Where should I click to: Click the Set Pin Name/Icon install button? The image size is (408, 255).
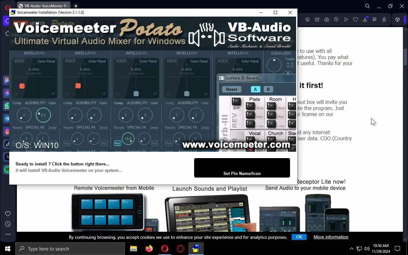[x=242, y=168]
